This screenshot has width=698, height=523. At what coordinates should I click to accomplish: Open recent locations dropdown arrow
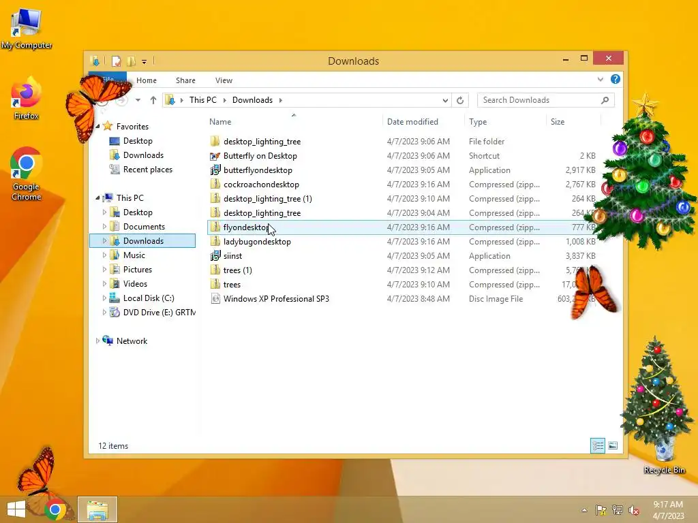(138, 100)
